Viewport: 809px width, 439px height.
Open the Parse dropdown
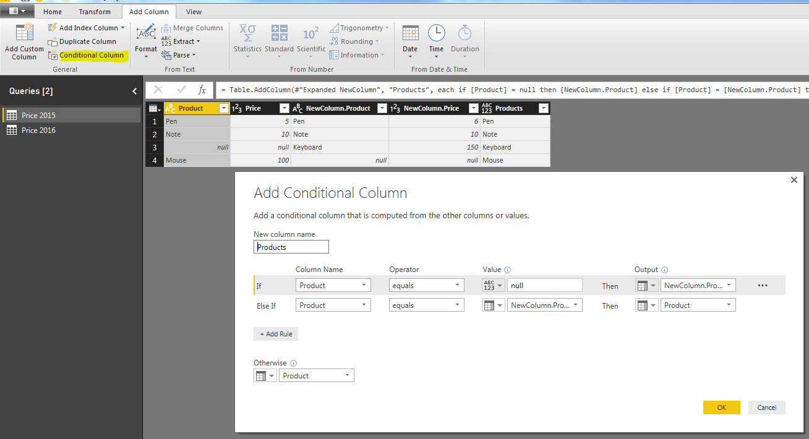coord(179,55)
